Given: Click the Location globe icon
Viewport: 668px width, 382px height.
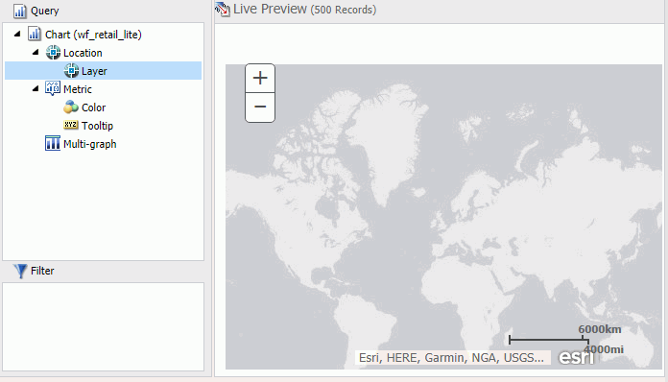Looking at the screenshot, I should click(53, 53).
